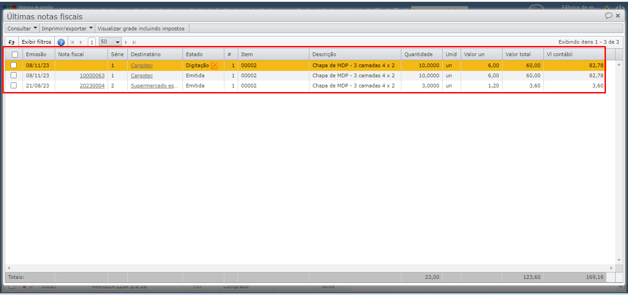628x295 pixels.
Task: Open Cargotec link in the 10000063 row
Action: (142, 75)
